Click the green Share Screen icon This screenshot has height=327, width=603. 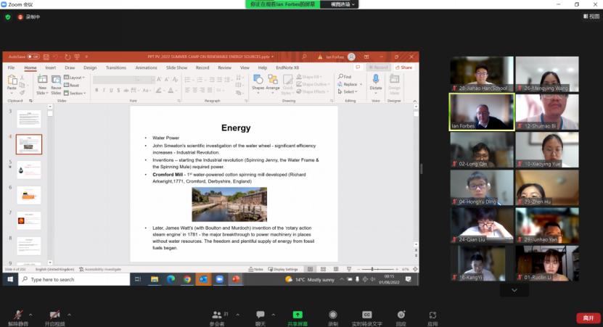297,315
